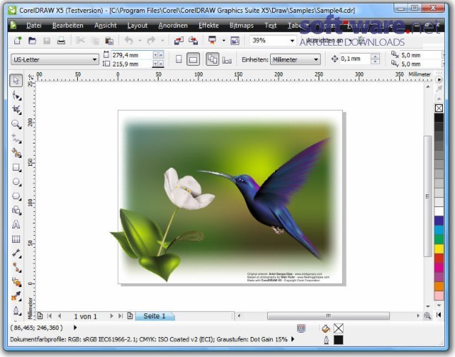Pick the blue palette swatch
455x357 pixels.
pos(439,221)
